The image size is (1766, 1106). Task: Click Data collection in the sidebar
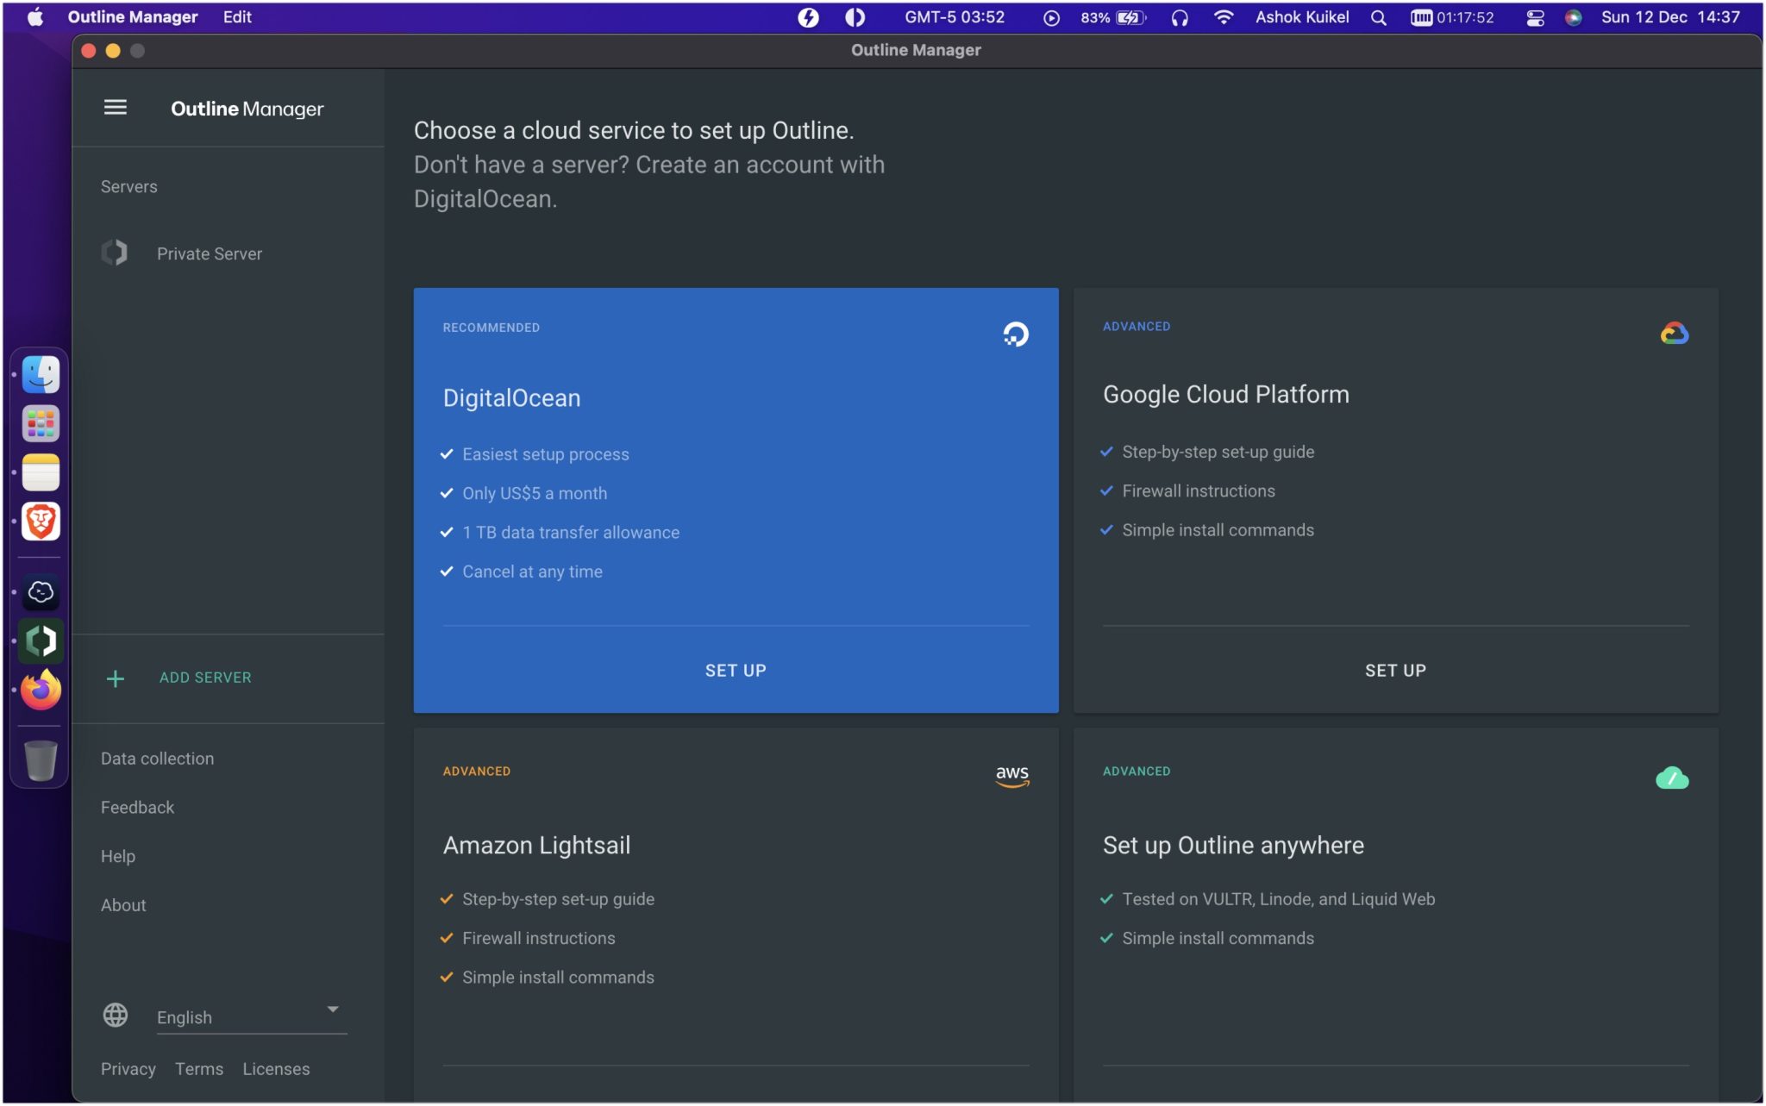click(157, 758)
